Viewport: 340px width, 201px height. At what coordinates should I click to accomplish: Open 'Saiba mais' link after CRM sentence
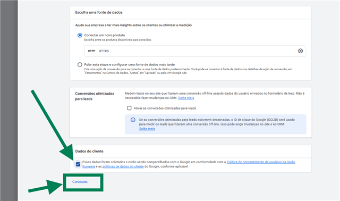tap(186, 98)
